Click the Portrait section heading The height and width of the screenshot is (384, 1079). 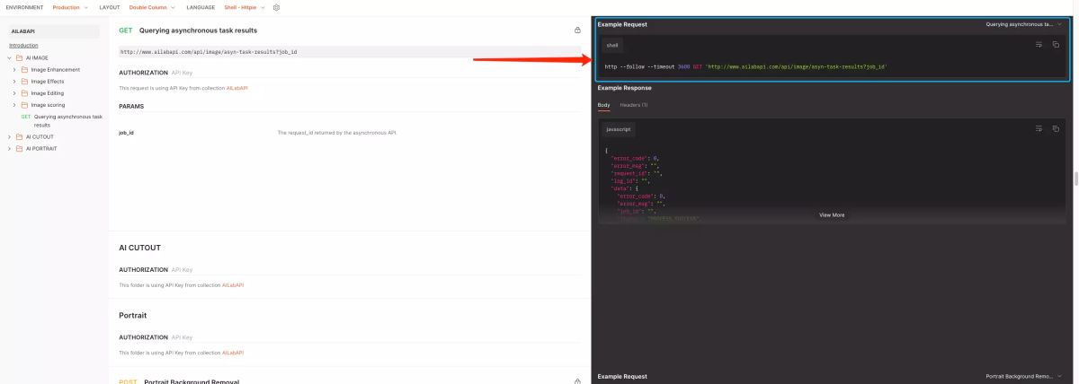[133, 315]
